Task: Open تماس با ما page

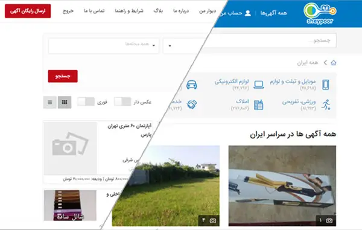Action: click(x=94, y=11)
